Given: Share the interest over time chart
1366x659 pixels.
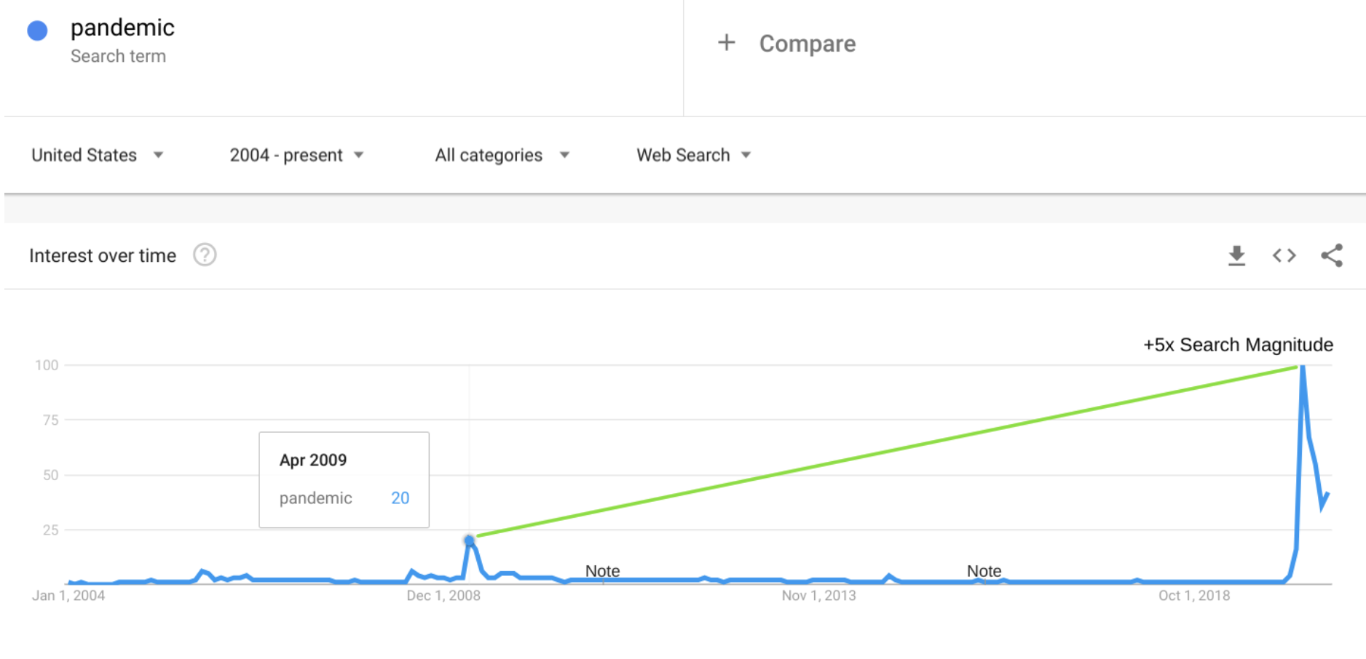Looking at the screenshot, I should 1332,255.
